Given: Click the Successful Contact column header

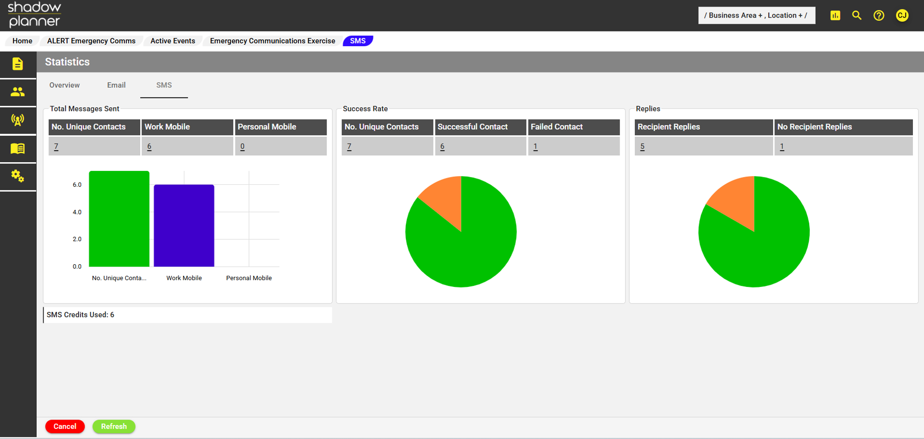Looking at the screenshot, I should [x=480, y=127].
